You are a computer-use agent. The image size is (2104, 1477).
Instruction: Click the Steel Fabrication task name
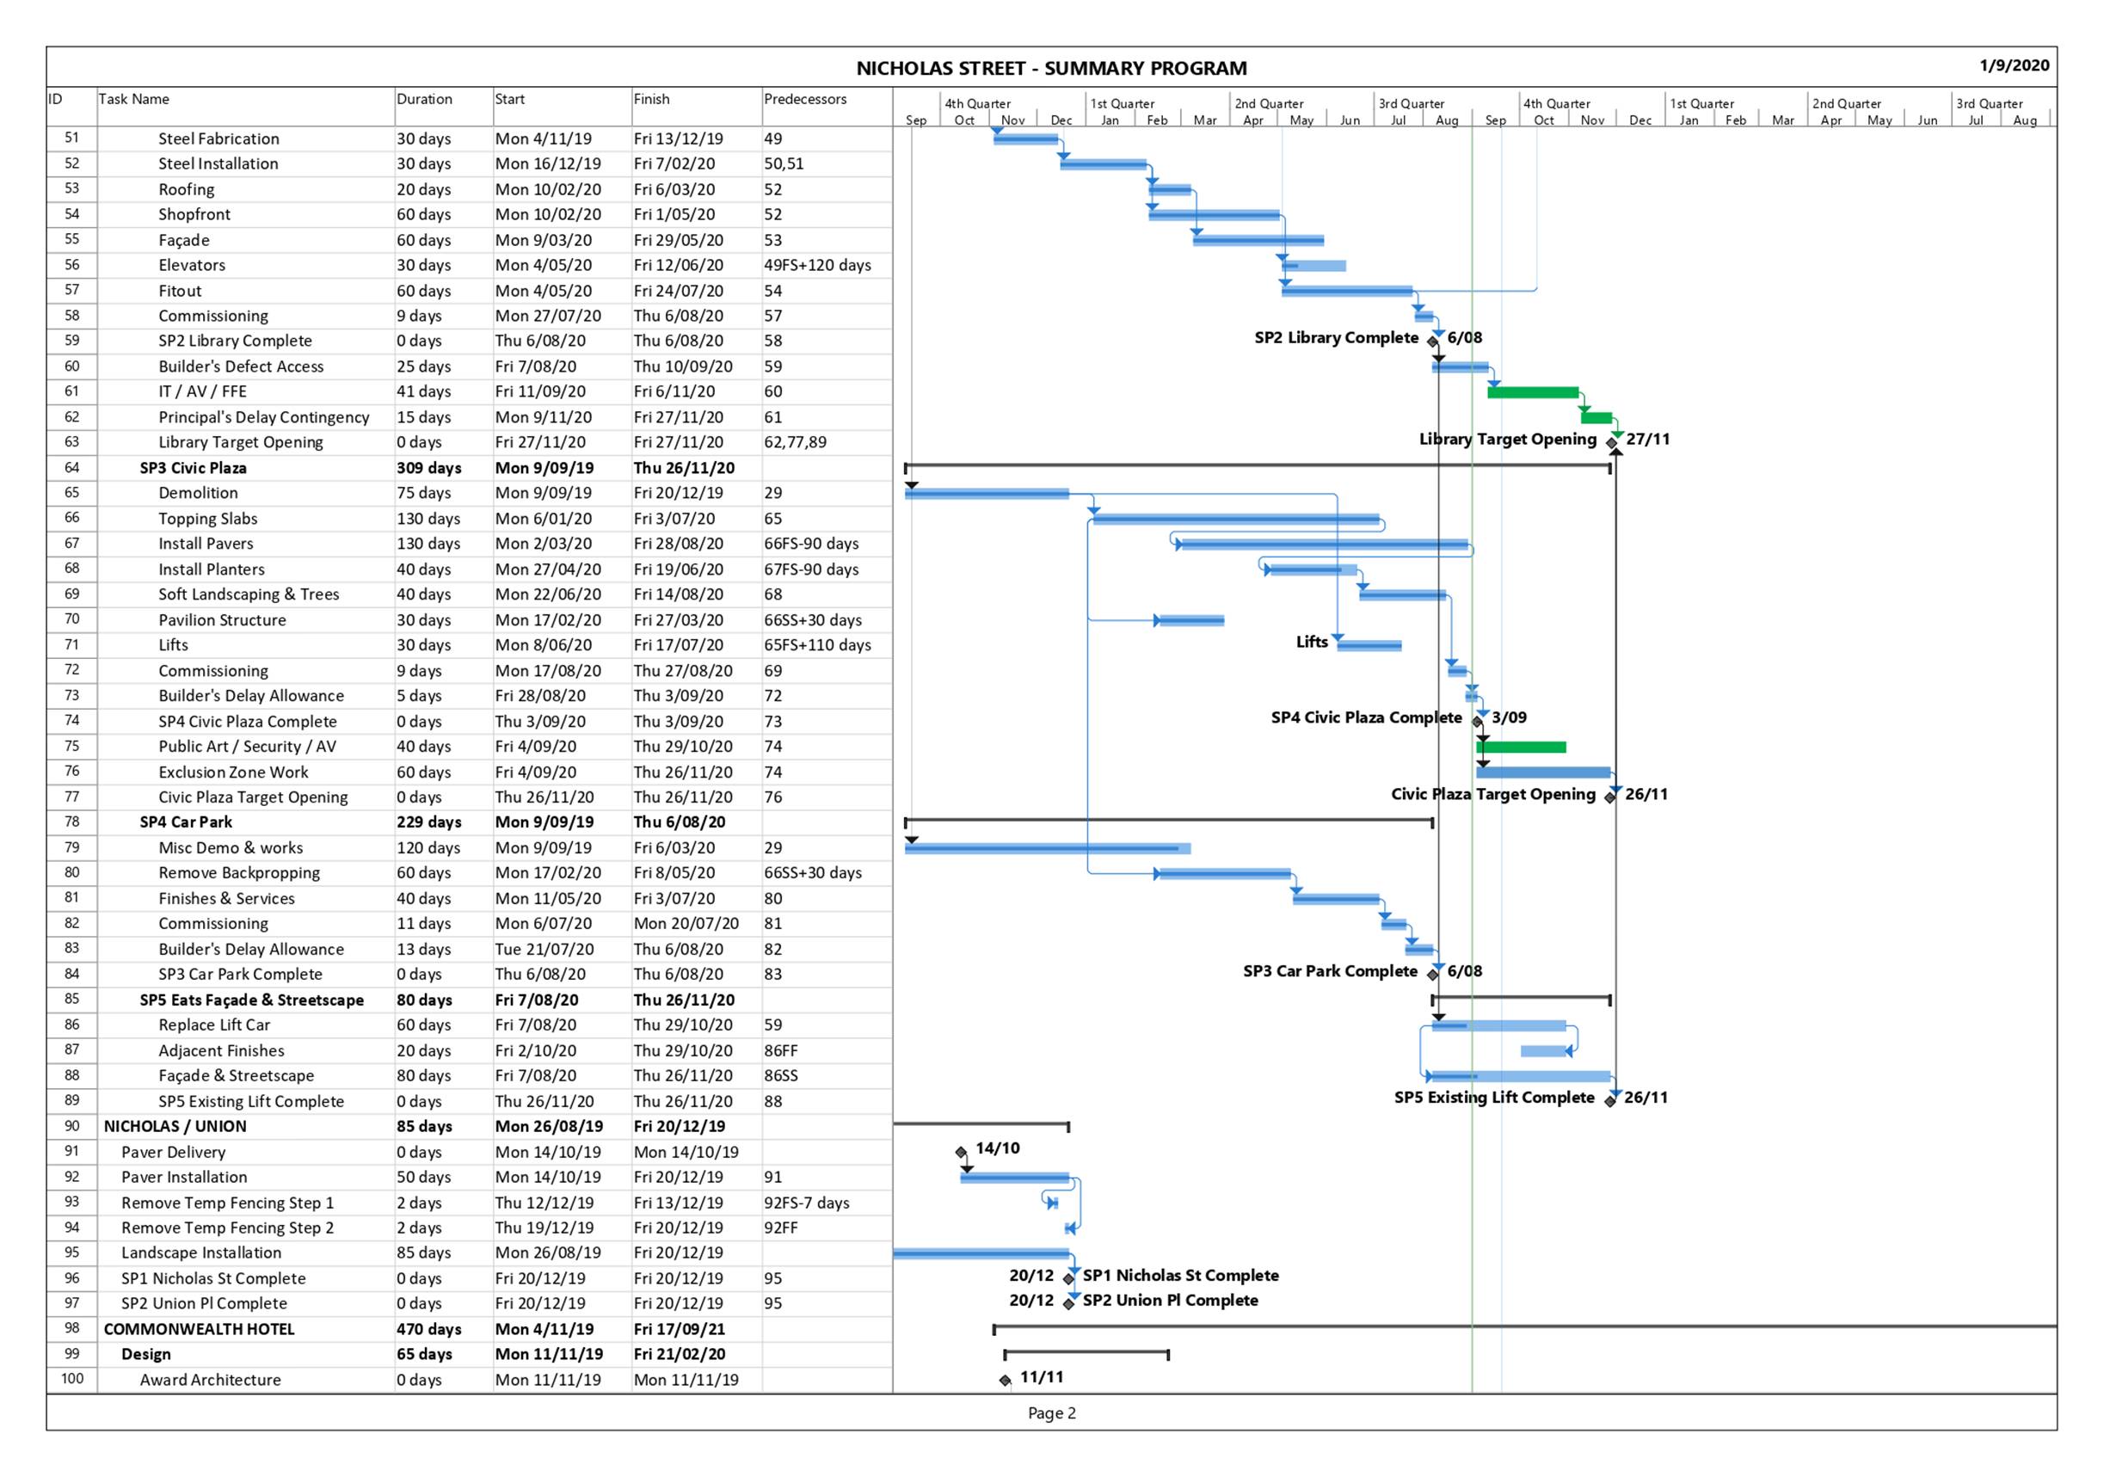click(x=218, y=138)
